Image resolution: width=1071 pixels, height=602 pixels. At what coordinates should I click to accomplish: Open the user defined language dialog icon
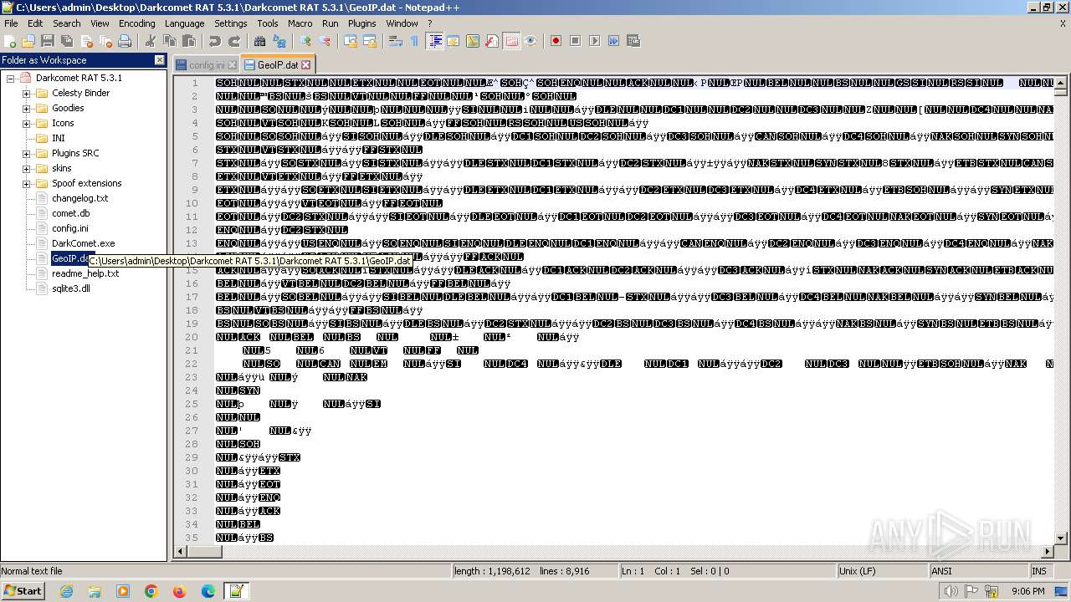453,41
